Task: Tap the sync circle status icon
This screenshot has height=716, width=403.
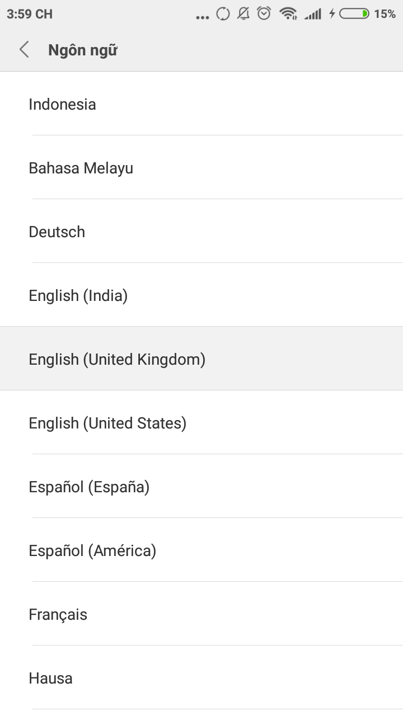Action: coord(223,14)
